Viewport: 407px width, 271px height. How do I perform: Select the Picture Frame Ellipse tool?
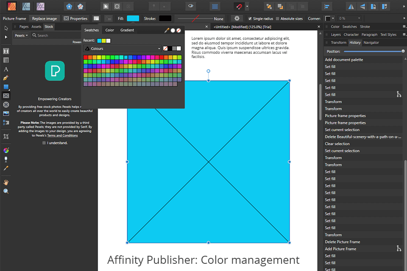tap(6, 105)
